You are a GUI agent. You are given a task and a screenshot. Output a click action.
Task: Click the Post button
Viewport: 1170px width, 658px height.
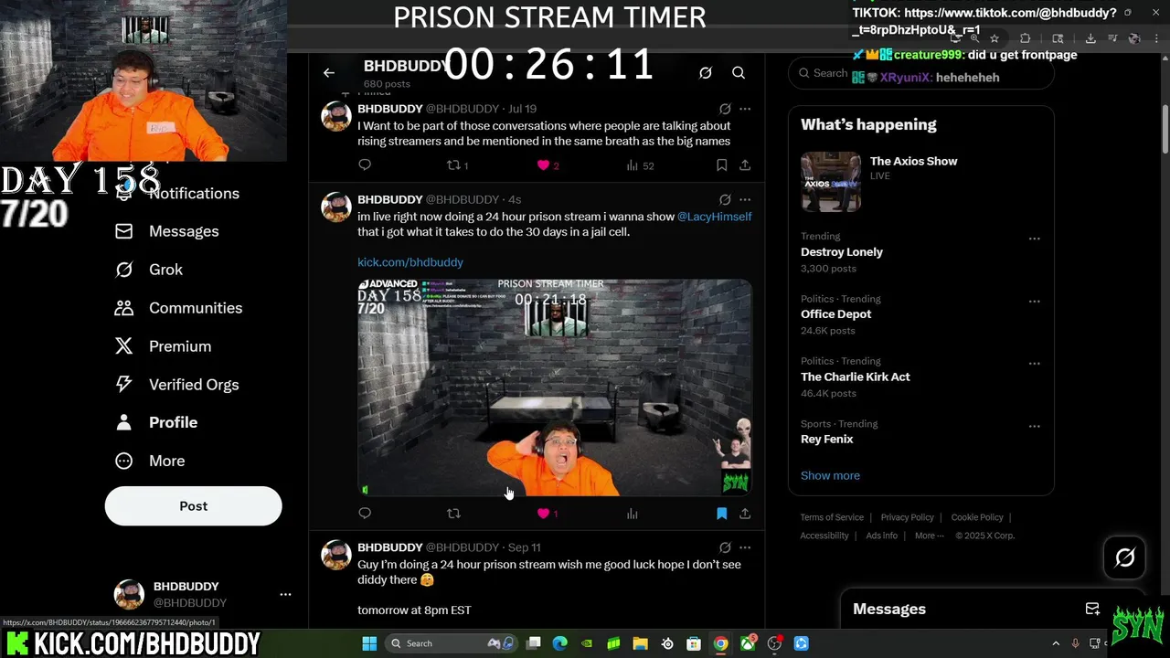click(x=193, y=506)
